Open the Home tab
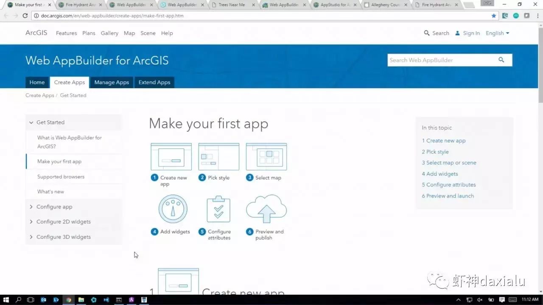 pyautogui.click(x=37, y=82)
